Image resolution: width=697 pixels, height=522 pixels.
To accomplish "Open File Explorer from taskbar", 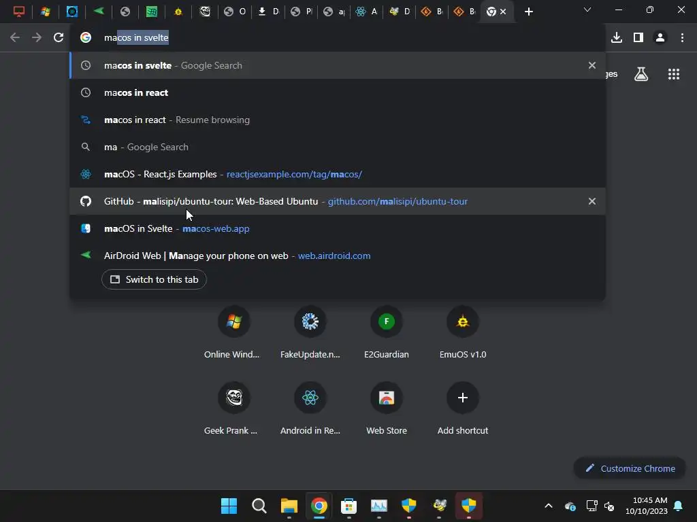I will (x=289, y=506).
